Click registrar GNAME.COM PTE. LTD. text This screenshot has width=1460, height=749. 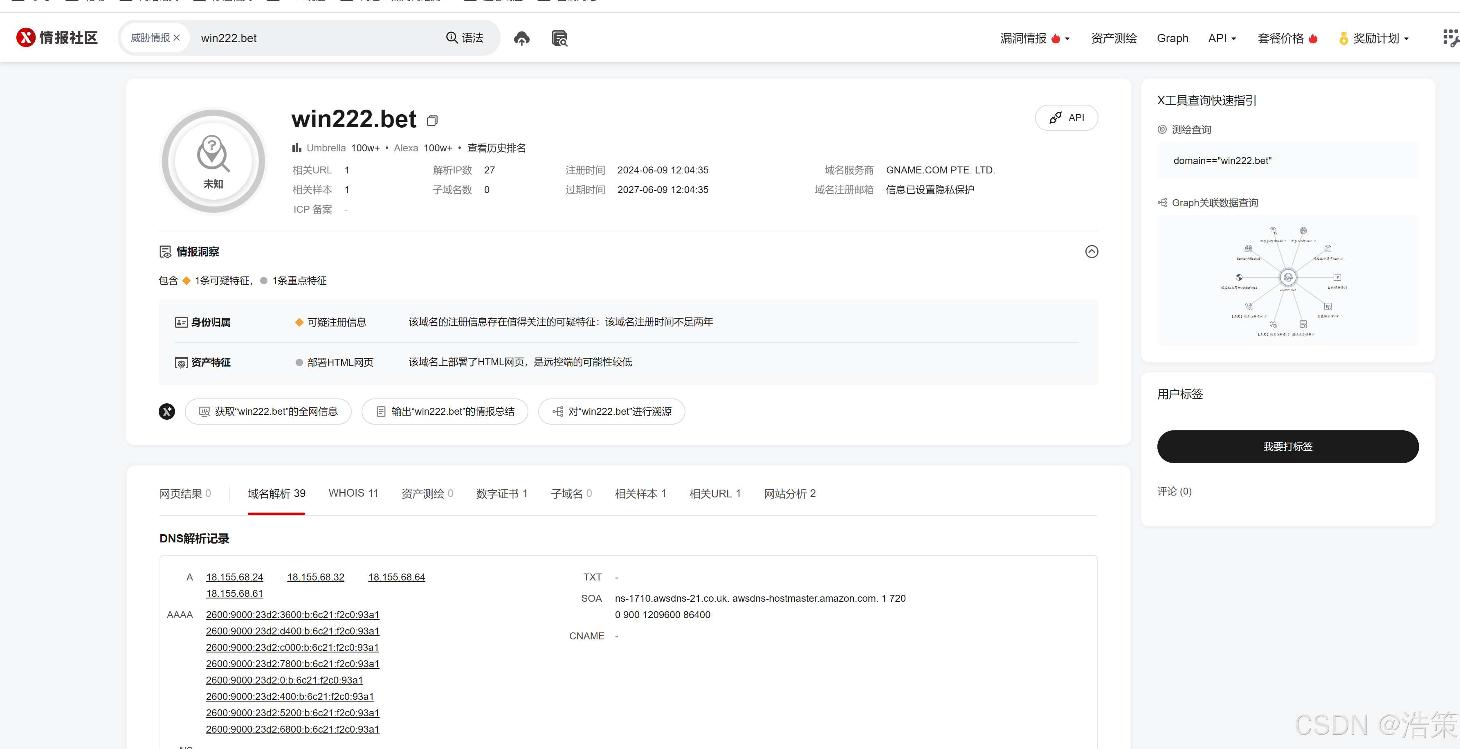[940, 170]
